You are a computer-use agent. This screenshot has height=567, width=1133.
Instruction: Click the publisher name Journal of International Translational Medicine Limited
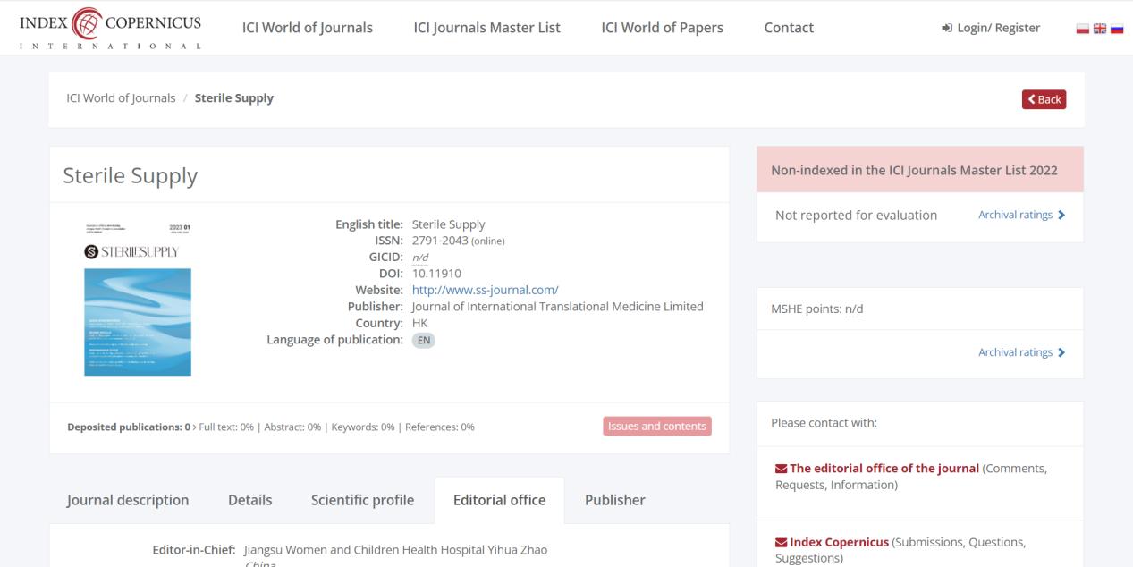558,306
